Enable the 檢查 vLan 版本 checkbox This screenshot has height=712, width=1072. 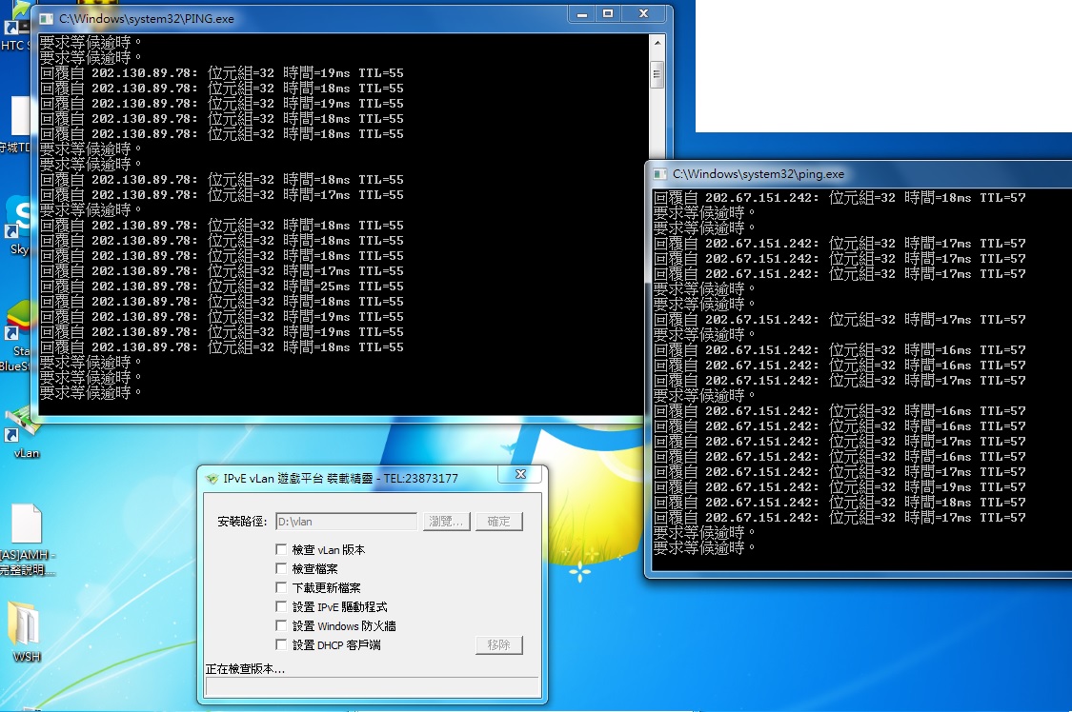281,549
